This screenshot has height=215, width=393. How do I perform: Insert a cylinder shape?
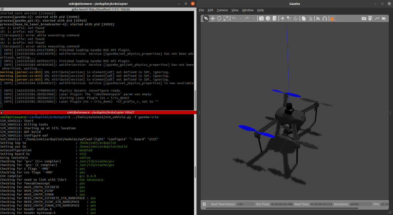[275, 18]
